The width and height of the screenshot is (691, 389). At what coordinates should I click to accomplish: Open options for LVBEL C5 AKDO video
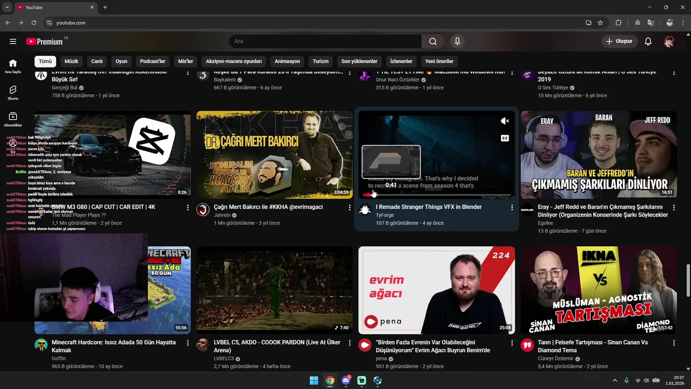coord(350,343)
